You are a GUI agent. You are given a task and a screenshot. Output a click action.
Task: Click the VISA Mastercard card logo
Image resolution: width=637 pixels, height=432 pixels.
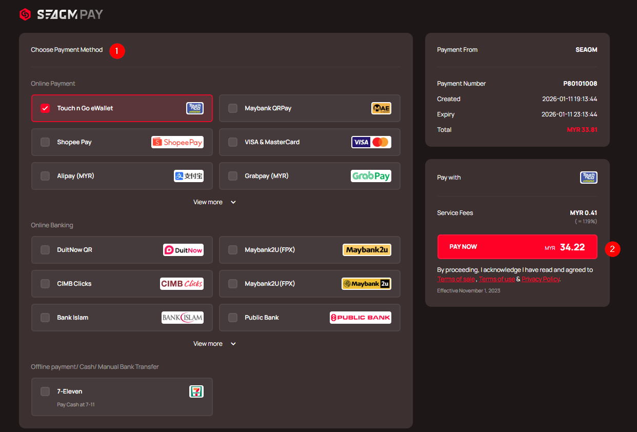pos(371,142)
